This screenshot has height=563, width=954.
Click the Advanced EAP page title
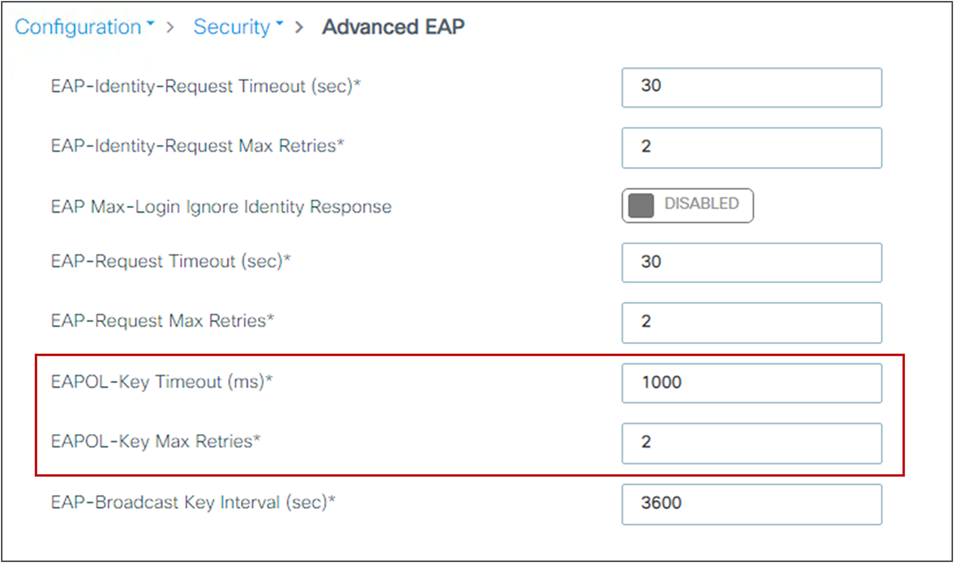[x=393, y=27]
